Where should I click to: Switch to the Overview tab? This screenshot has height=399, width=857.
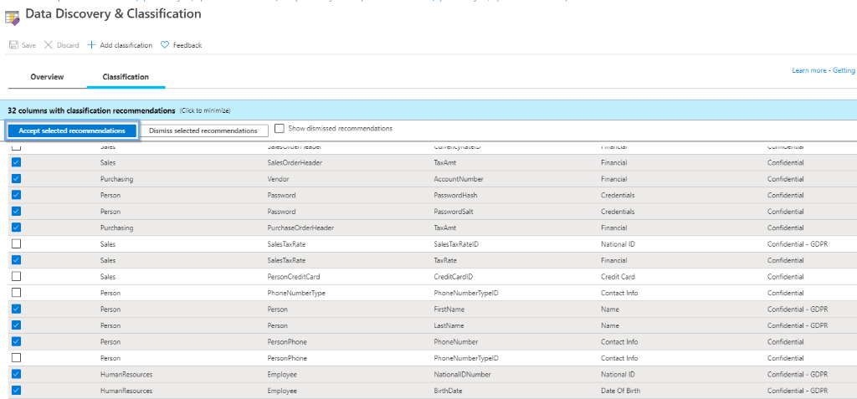click(x=47, y=77)
